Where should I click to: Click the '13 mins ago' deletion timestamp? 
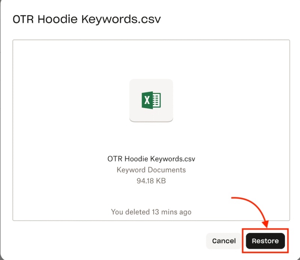[x=172, y=212]
